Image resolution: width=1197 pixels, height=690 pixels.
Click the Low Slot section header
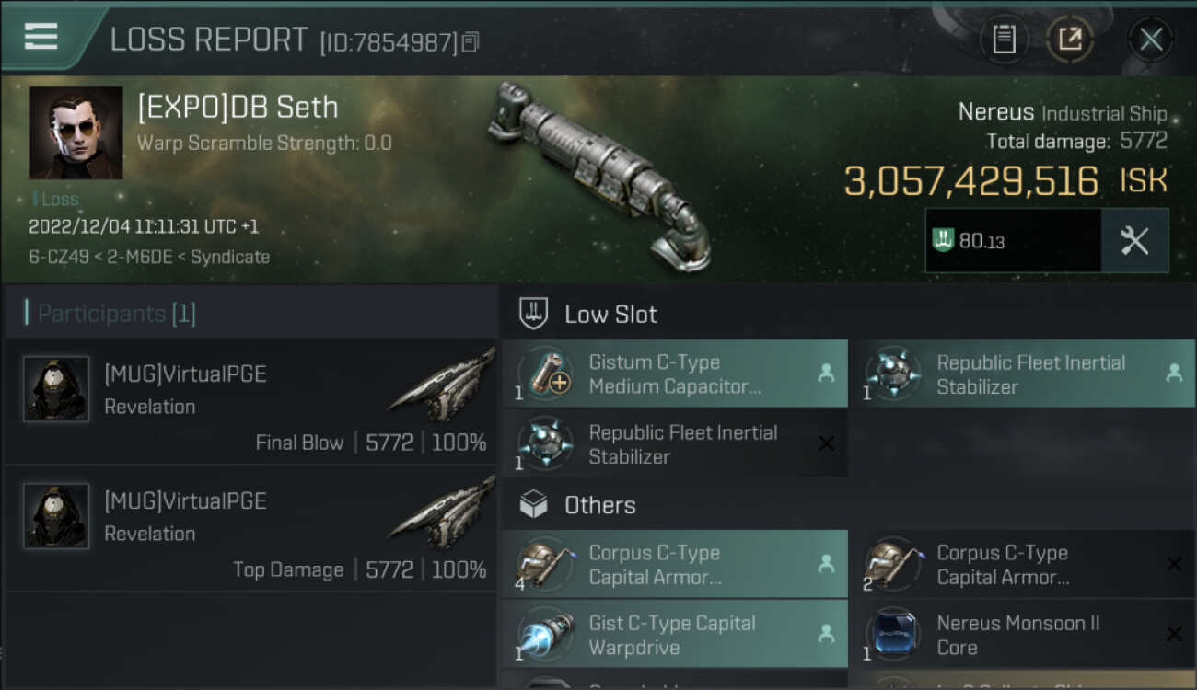click(x=610, y=315)
